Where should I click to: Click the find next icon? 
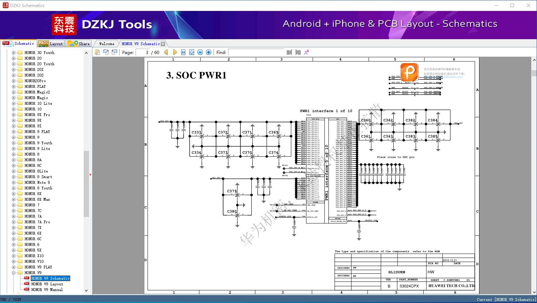coord(298,52)
